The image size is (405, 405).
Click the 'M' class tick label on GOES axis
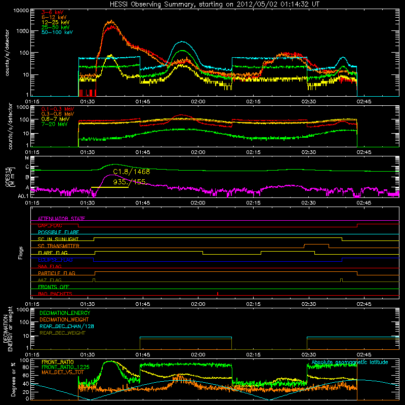coord(27,158)
